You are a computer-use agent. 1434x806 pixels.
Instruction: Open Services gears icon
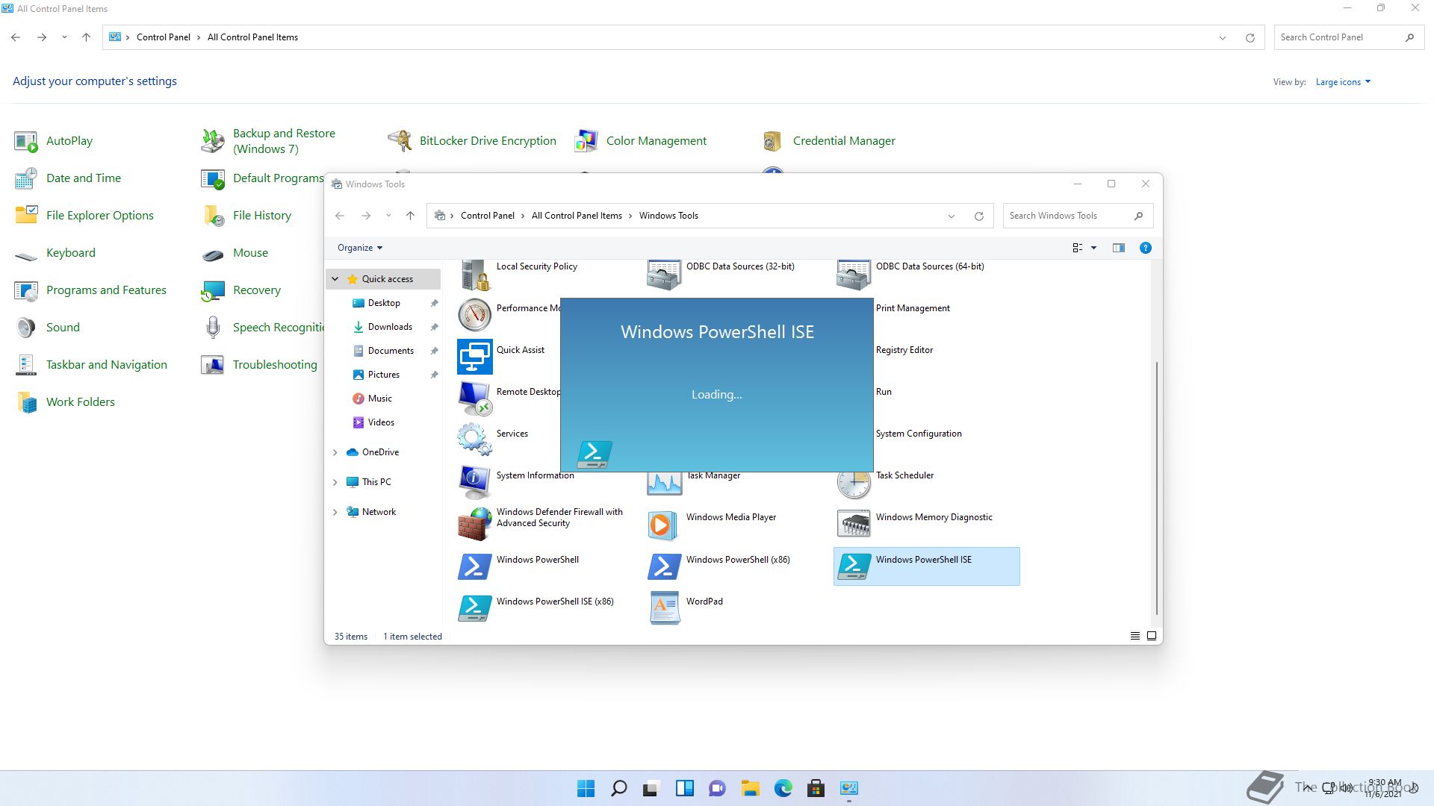(x=475, y=440)
